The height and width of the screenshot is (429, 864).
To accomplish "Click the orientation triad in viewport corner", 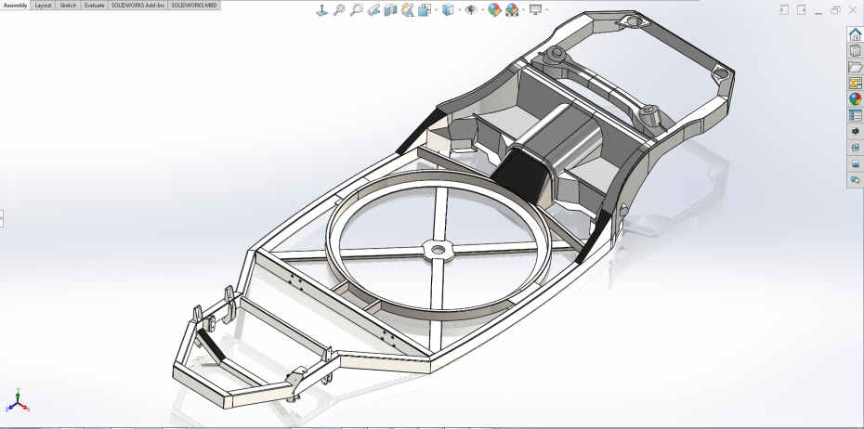I will tap(16, 402).
